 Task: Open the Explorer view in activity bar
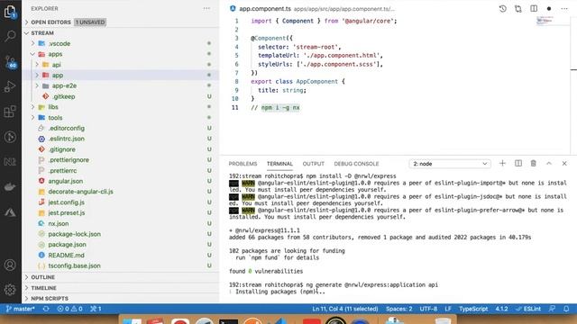(10, 12)
